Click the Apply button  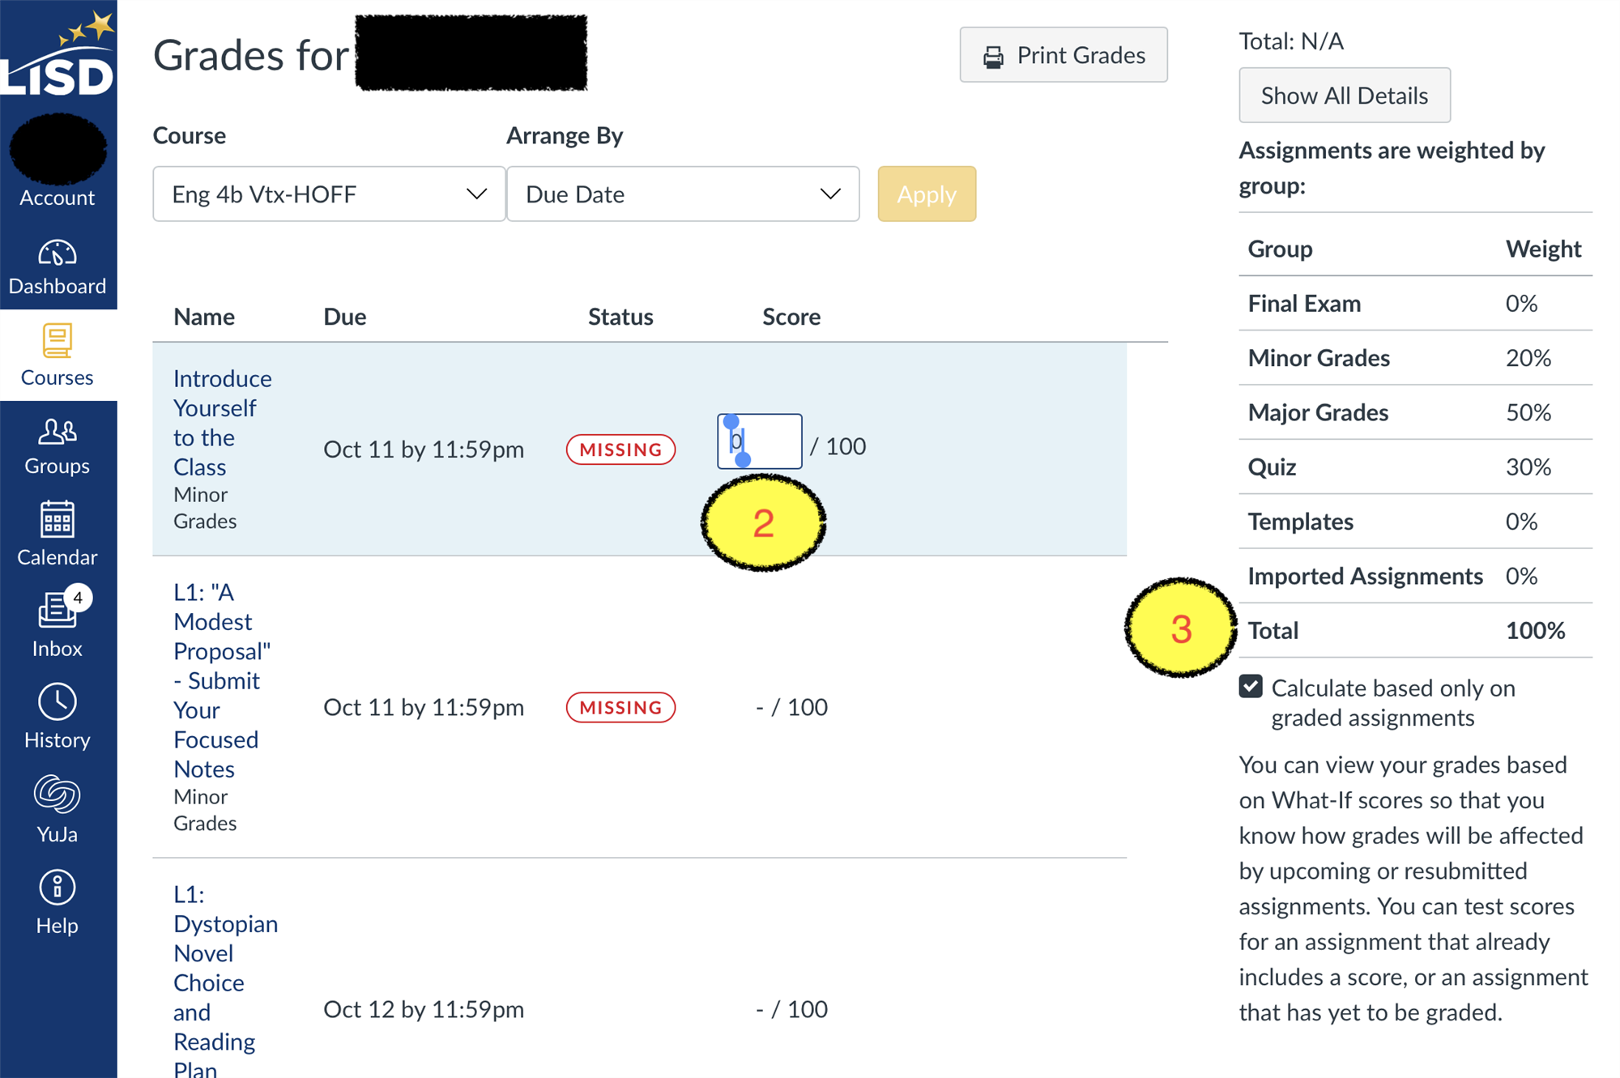(927, 194)
